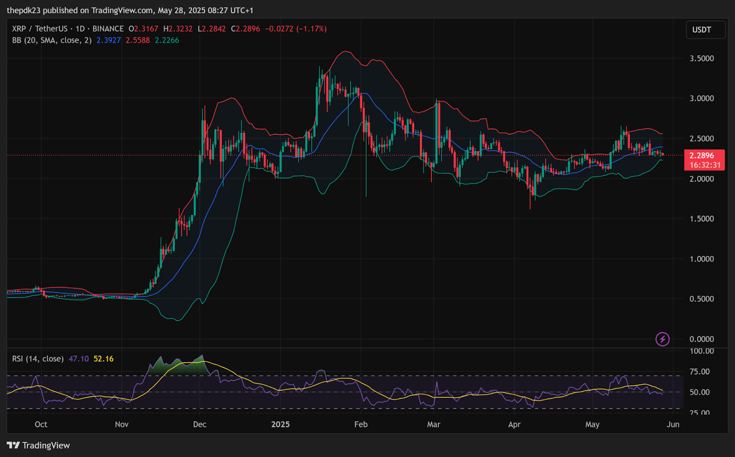Click the 1D interval in chart title
The width and height of the screenshot is (735, 457).
pyautogui.click(x=80, y=28)
